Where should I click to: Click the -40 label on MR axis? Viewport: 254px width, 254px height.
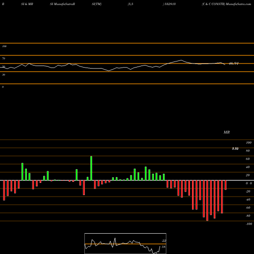tap(248, 200)
